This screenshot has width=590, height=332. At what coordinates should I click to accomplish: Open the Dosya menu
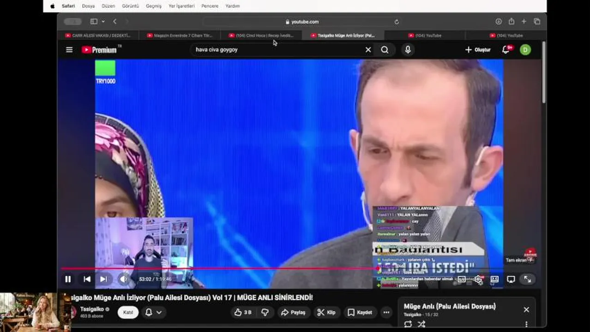[x=88, y=6]
